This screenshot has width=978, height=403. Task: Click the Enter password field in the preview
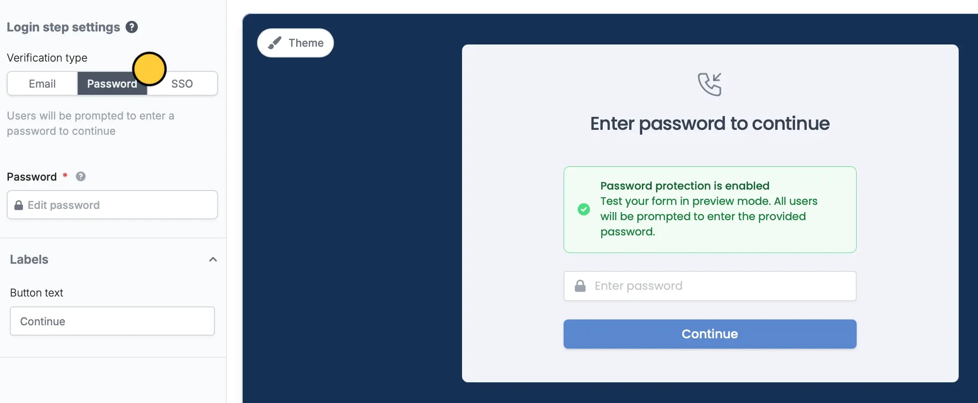tap(709, 286)
